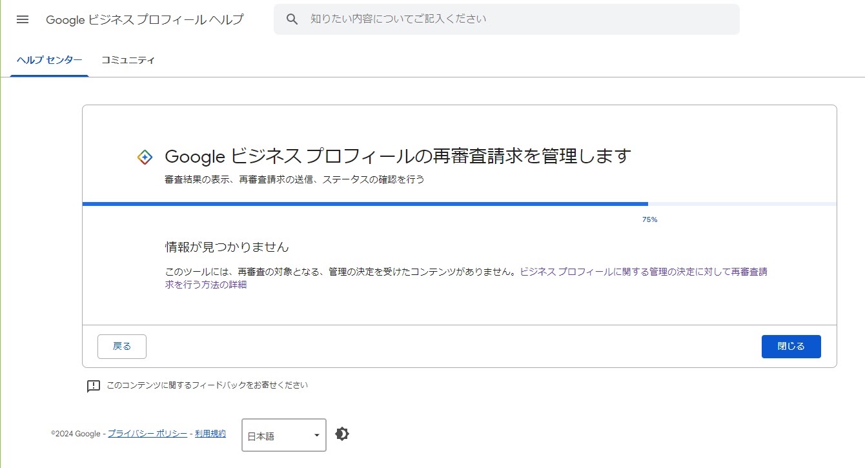This screenshot has height=468, width=865.
Task: Expand the language selector arrow
Action: (316, 434)
